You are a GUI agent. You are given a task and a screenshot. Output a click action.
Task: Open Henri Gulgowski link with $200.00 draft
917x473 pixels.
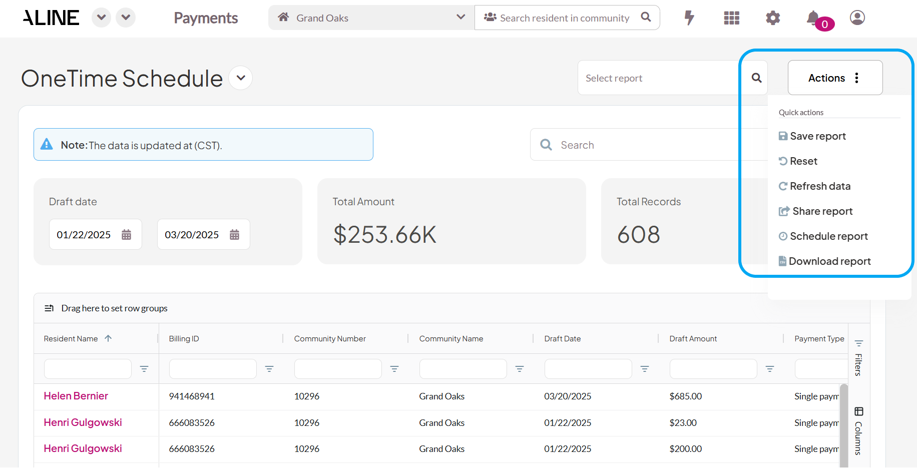point(83,448)
